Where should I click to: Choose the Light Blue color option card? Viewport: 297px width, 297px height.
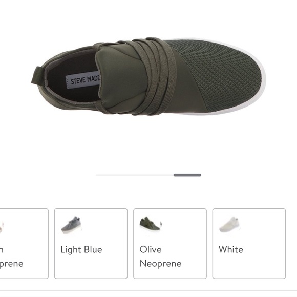coord(91,244)
